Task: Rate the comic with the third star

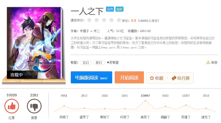Action: [x=104, y=20]
